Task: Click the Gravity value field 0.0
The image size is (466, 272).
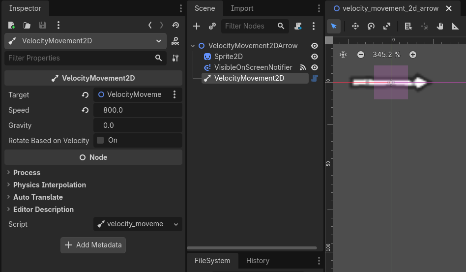Action: (x=138, y=125)
